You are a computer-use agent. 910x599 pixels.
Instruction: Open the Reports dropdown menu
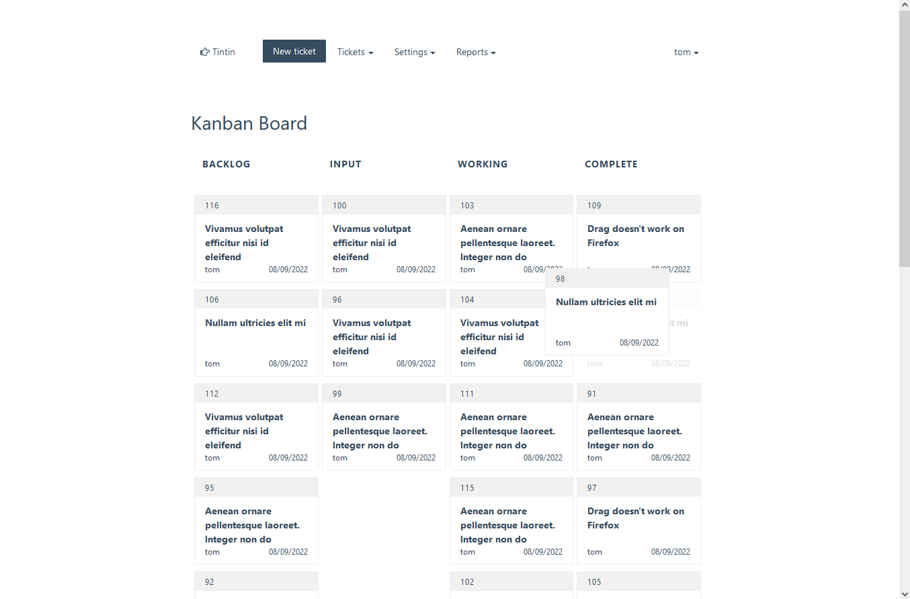[476, 52]
